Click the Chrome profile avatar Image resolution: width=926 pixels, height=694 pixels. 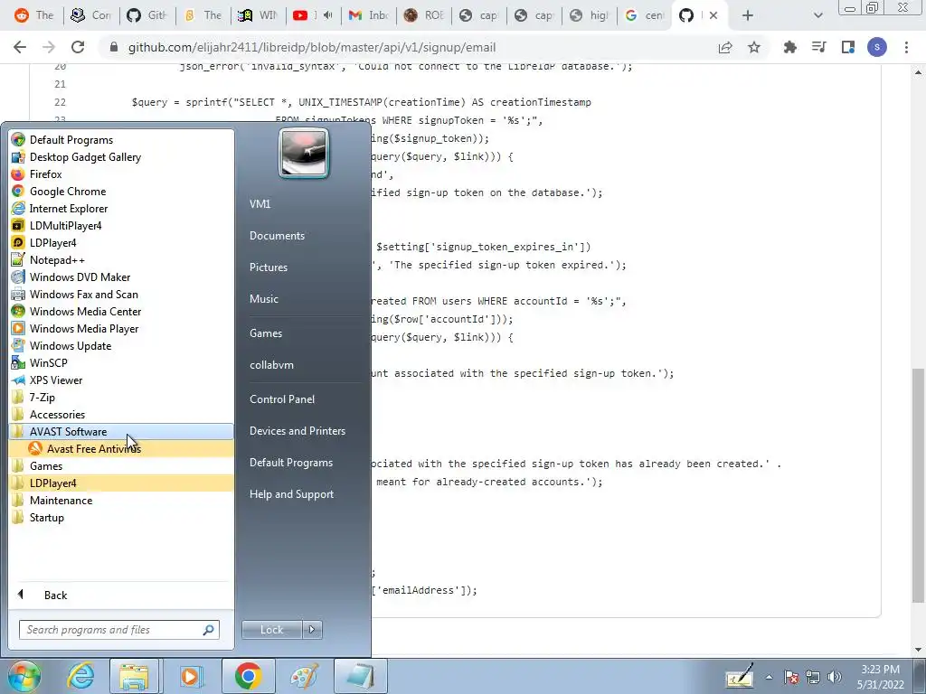coord(877,47)
